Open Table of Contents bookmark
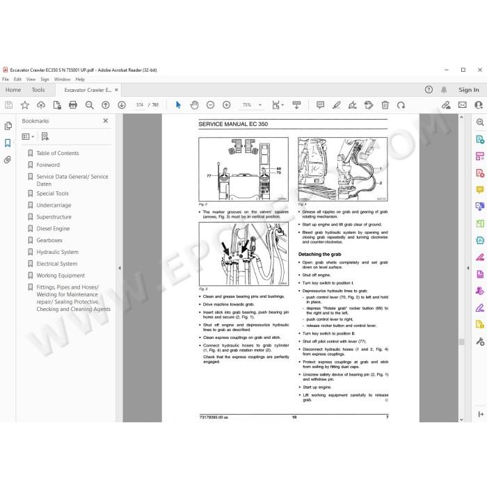The height and width of the screenshot is (487, 487). [x=58, y=153]
